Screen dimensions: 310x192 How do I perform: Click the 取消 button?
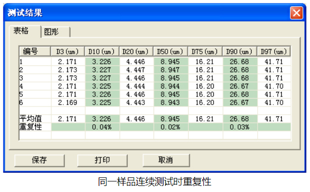tap(166, 160)
